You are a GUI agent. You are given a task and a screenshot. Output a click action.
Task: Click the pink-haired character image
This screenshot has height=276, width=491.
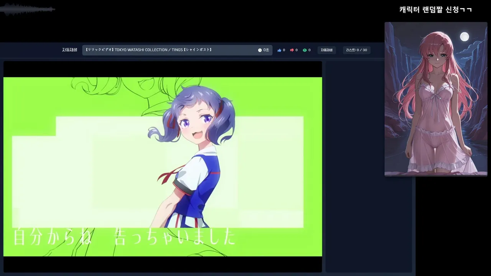tap(436, 99)
